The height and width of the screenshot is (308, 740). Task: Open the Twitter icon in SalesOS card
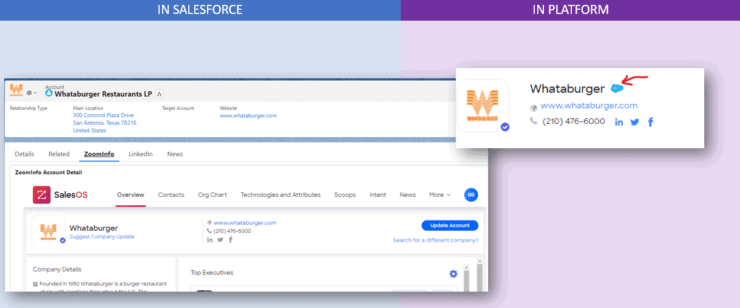(220, 240)
